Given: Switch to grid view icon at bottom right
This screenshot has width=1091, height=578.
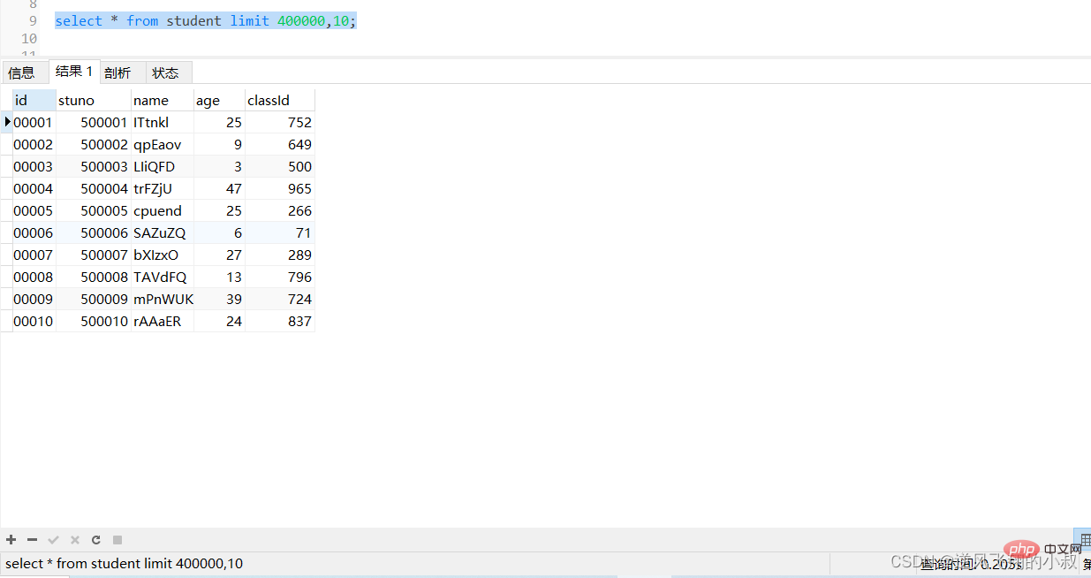Looking at the screenshot, I should [1084, 539].
